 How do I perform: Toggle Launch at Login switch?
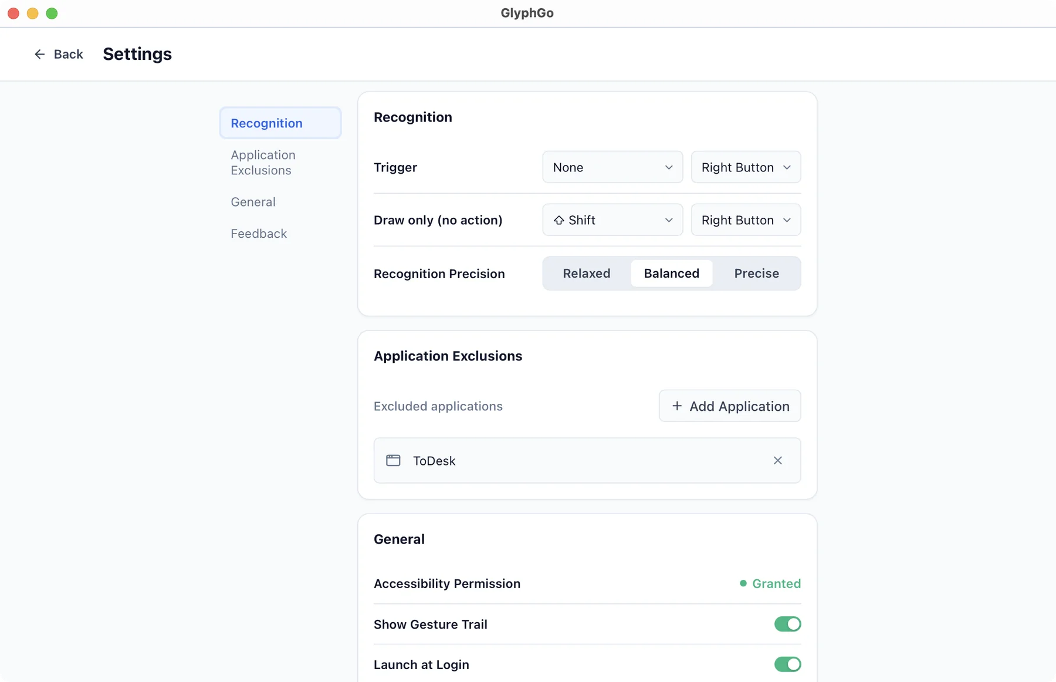pos(787,664)
